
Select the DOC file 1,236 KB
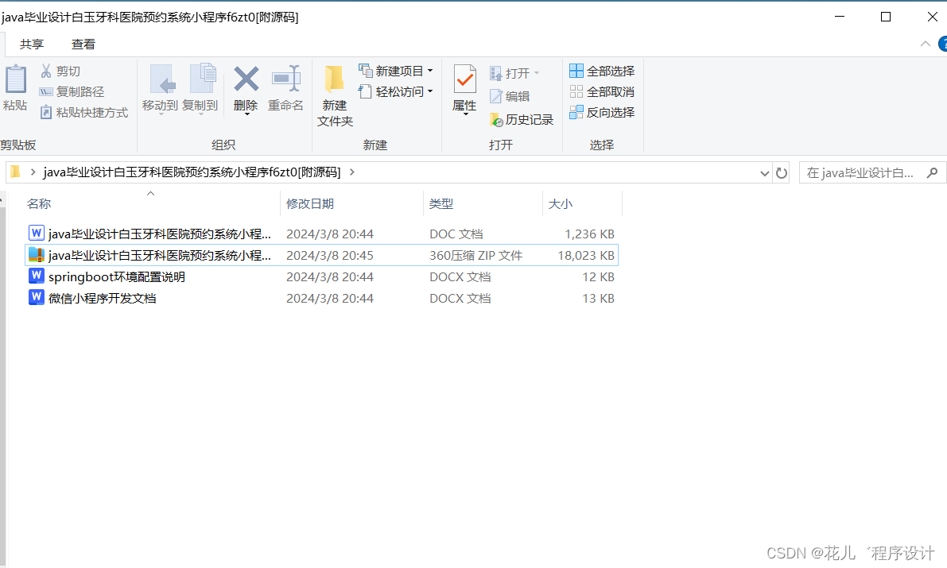(321, 234)
